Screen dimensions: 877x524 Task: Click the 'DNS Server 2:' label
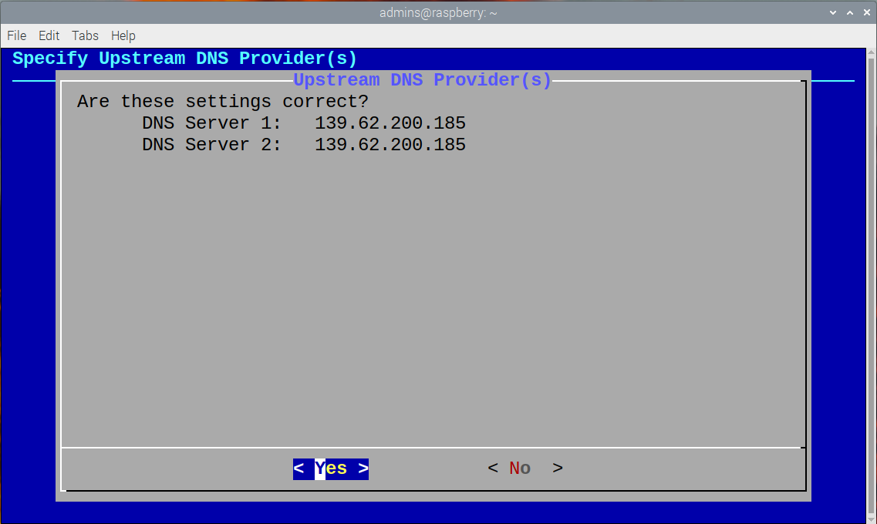(211, 145)
